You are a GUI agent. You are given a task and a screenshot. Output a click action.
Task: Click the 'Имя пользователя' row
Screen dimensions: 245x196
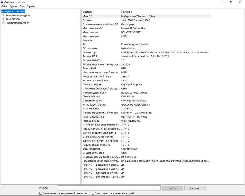(146, 116)
